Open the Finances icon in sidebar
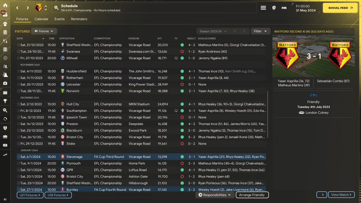The height and width of the screenshot is (203, 361). coord(5,145)
